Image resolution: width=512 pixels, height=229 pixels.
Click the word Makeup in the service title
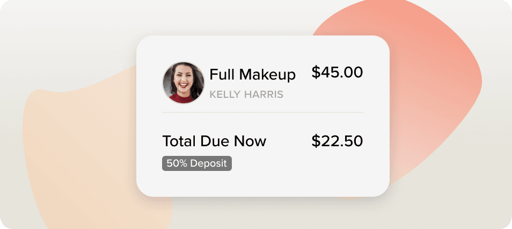tap(267, 75)
